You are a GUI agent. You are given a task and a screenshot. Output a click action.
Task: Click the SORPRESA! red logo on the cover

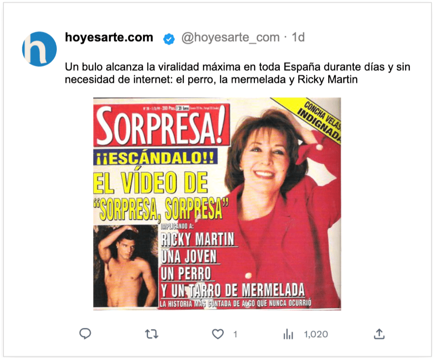[162, 126]
